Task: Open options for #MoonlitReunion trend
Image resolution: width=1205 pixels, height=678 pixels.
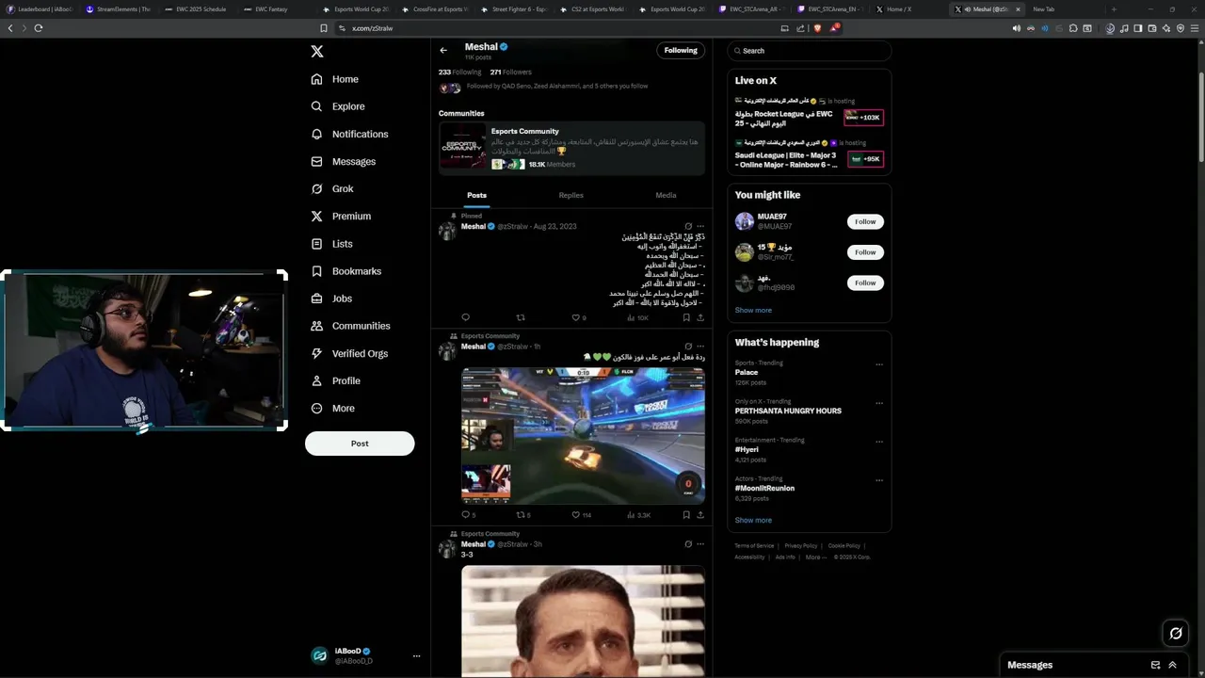Action: pos(879,480)
